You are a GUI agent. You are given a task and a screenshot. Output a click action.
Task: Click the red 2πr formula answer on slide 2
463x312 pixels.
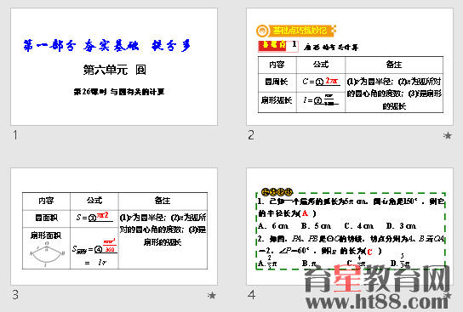pos(332,81)
